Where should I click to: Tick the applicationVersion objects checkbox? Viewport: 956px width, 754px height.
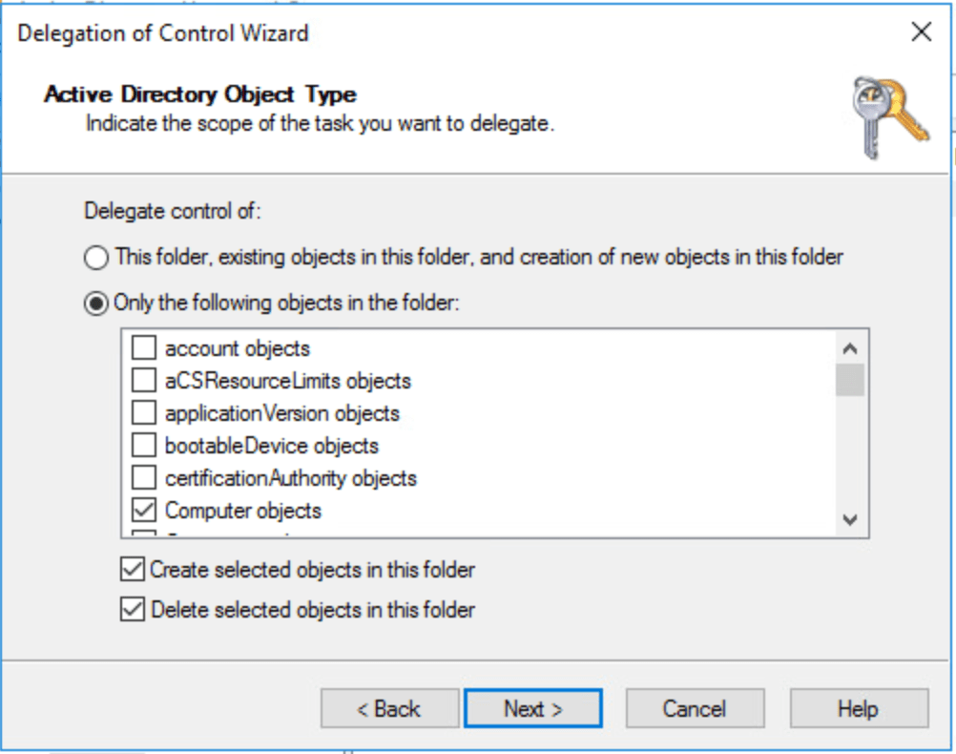coord(143,413)
